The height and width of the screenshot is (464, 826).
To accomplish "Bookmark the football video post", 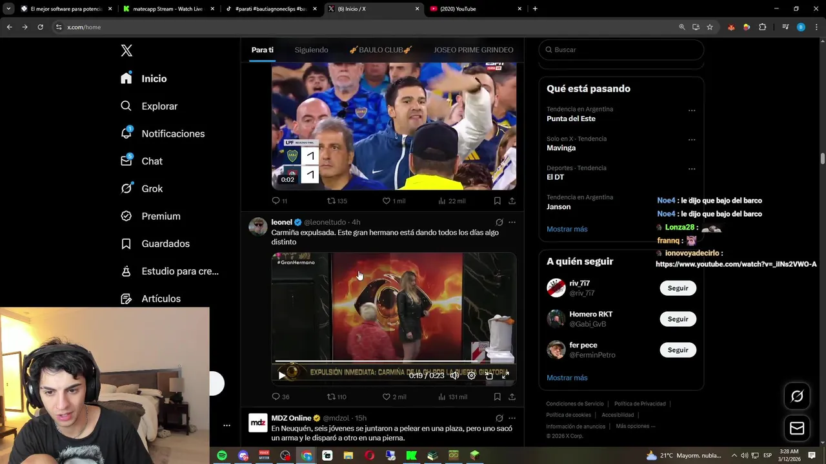I will tap(497, 201).
